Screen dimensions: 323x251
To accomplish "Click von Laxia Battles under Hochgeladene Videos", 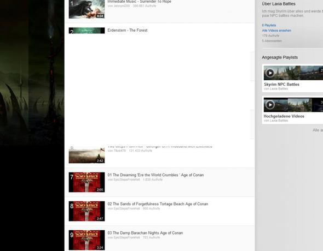I will (276, 121).
